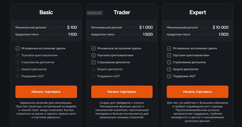The height and width of the screenshot is (127, 242).
Task: Click the Trader plan's crossed 24/7 support icon
Action: click(x=93, y=76)
